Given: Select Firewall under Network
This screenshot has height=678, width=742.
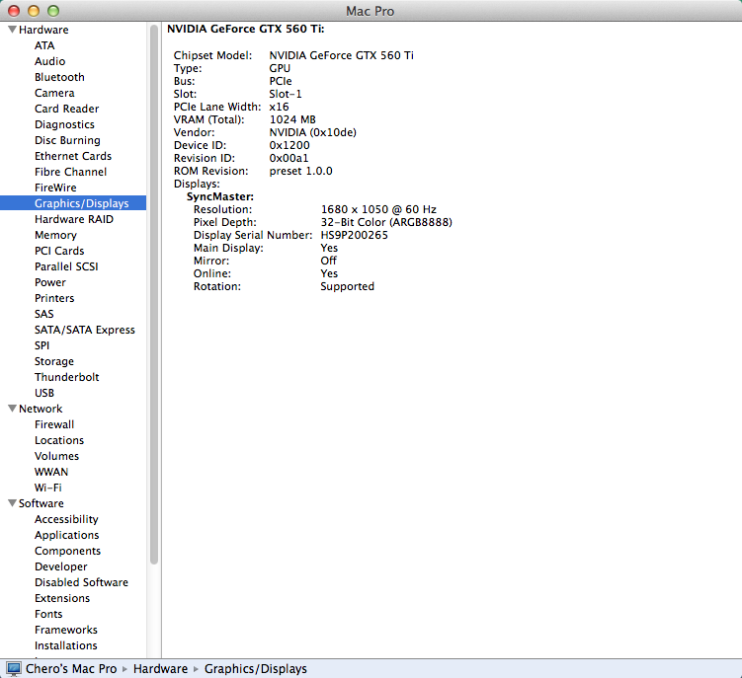Looking at the screenshot, I should click(x=54, y=424).
